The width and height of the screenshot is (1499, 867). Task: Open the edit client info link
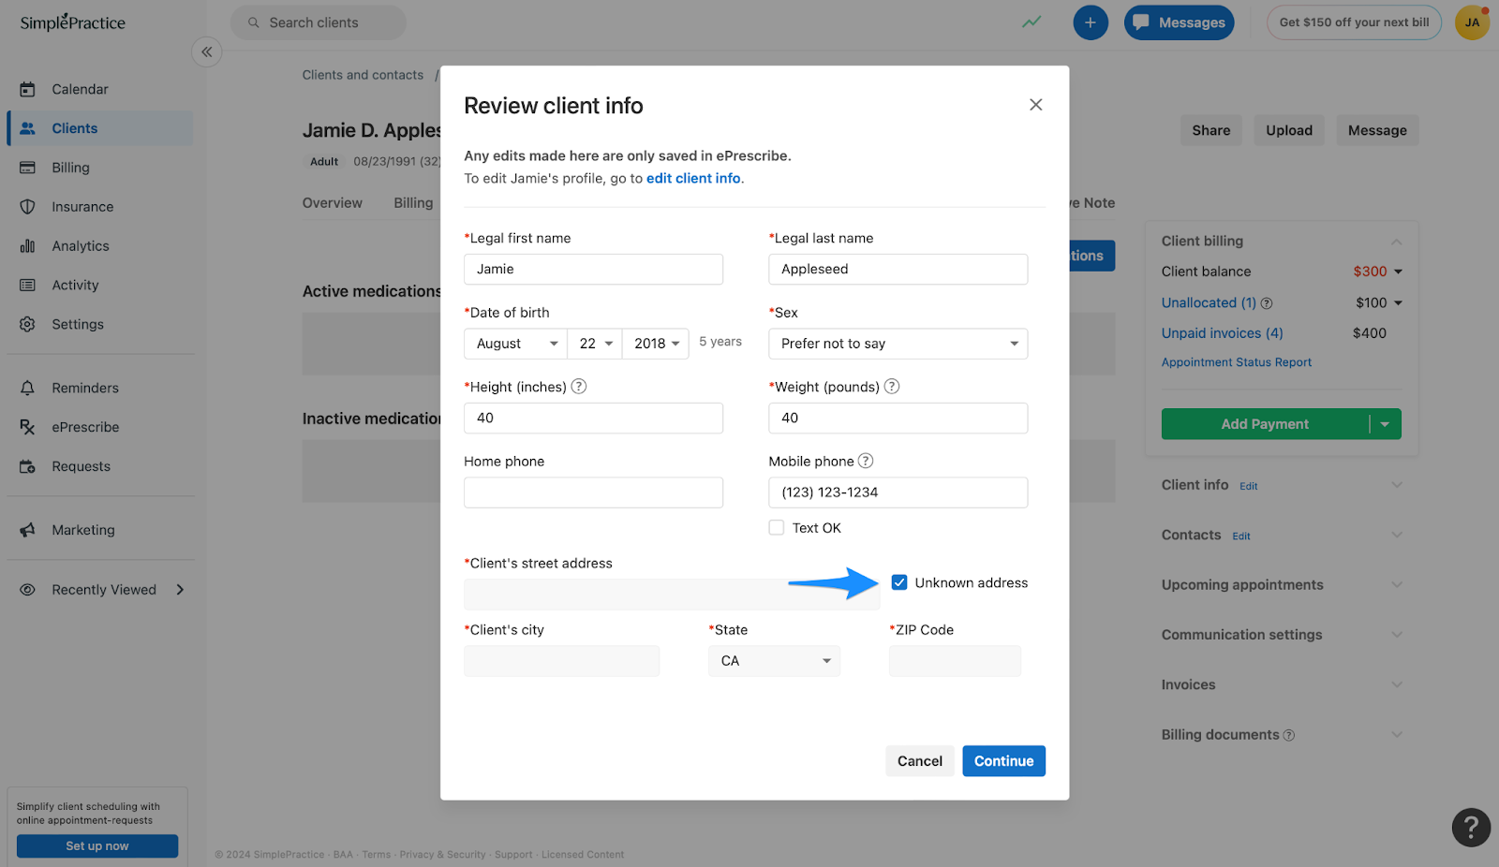pyautogui.click(x=692, y=178)
